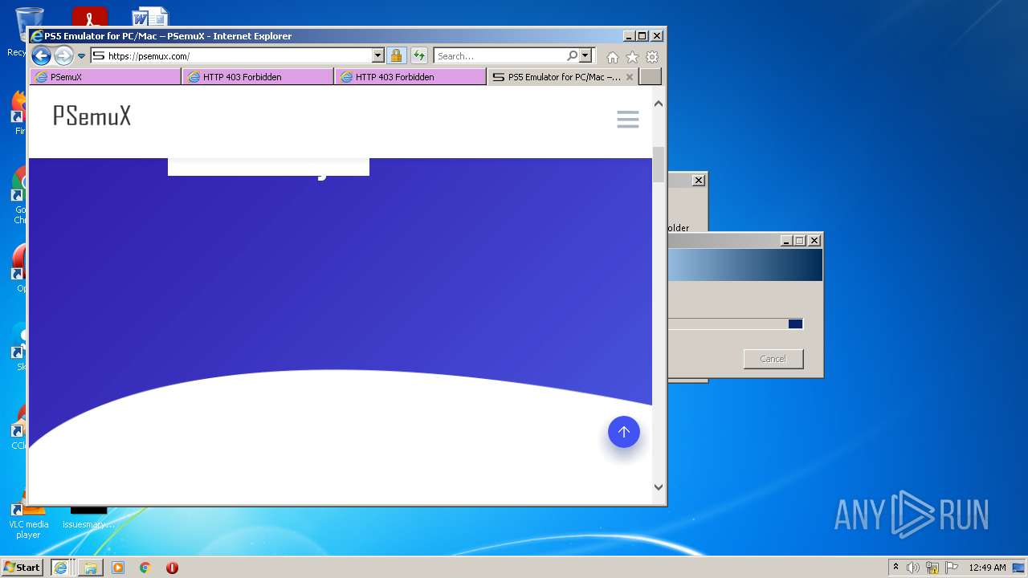Viewport: 1028px width, 578px height.
Task: Open the Word document desktop icon
Action: pos(150,17)
